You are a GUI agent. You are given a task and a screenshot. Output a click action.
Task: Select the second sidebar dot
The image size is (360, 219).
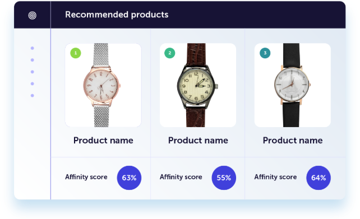point(33,60)
